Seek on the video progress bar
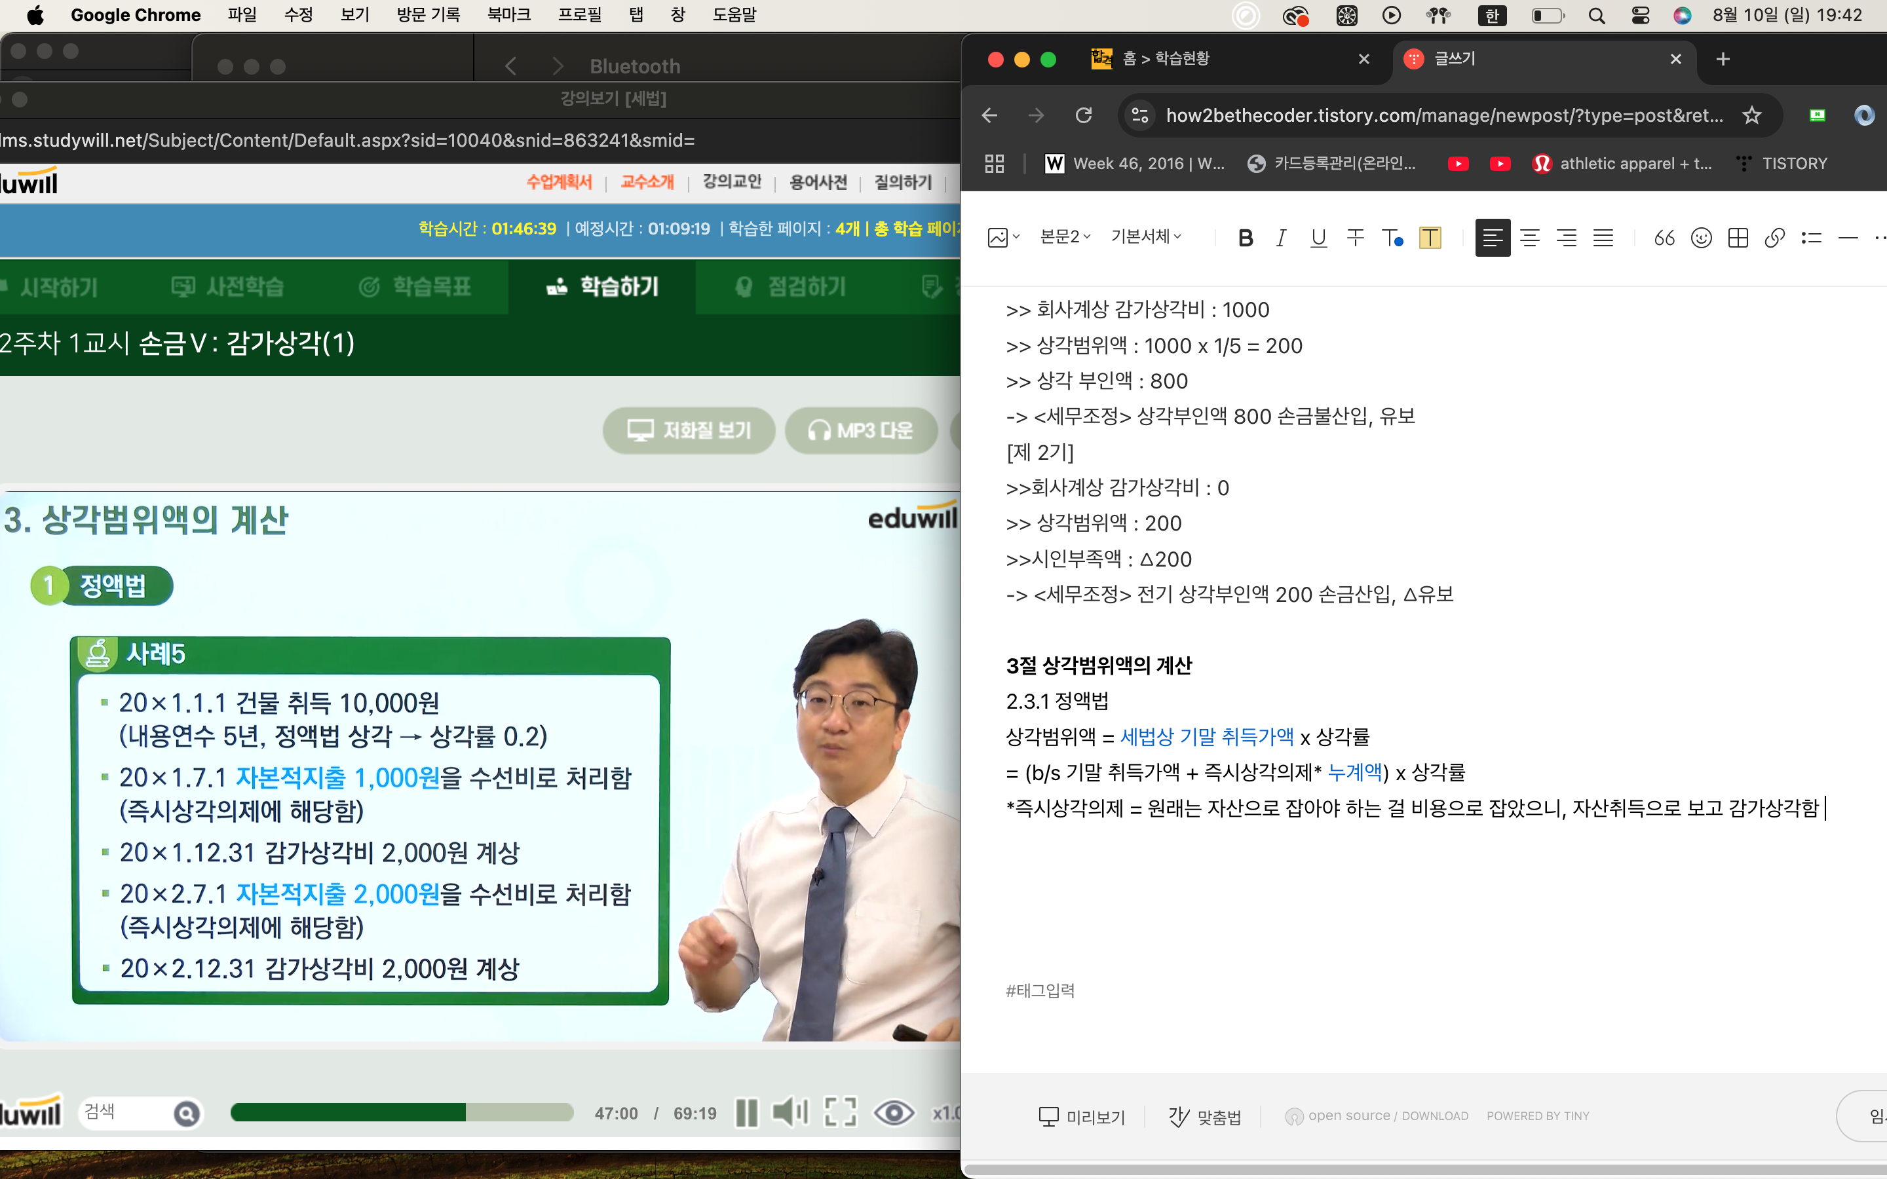This screenshot has width=1887, height=1179. coord(402,1113)
